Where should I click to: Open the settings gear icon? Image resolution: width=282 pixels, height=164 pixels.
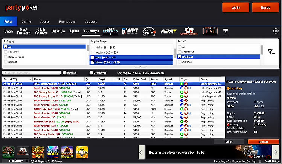click(276, 31)
